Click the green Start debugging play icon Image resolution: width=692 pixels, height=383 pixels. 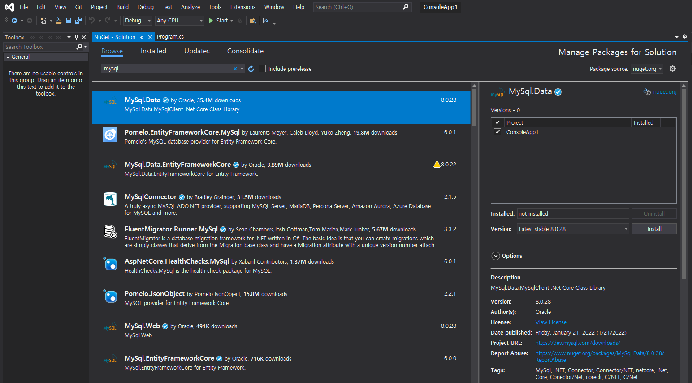click(x=211, y=21)
